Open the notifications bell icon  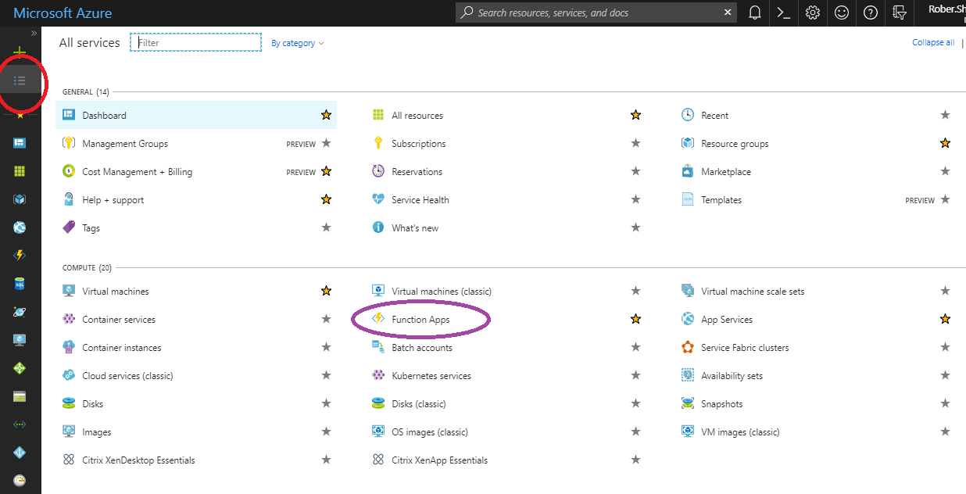point(755,13)
